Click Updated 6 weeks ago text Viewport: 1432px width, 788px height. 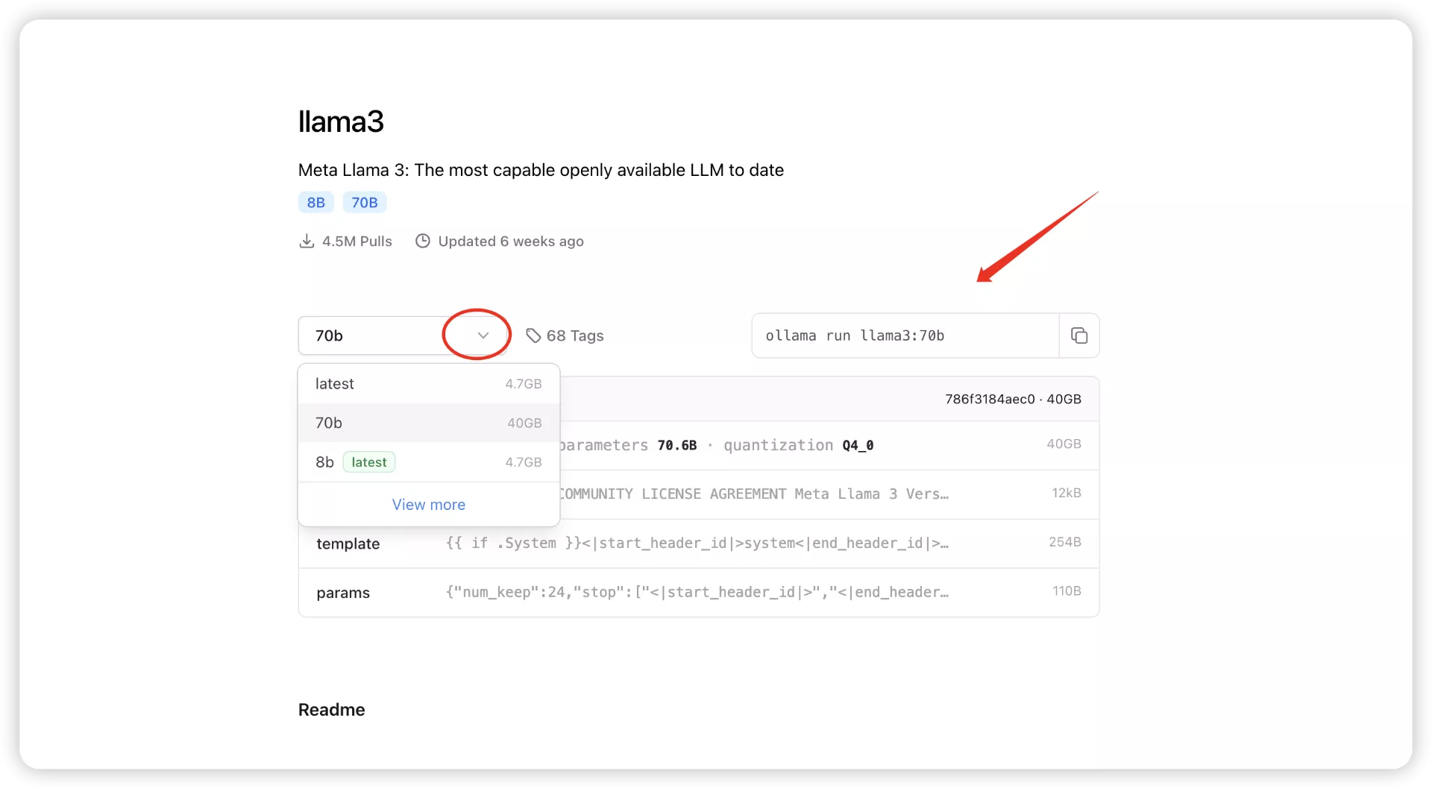pyautogui.click(x=511, y=241)
